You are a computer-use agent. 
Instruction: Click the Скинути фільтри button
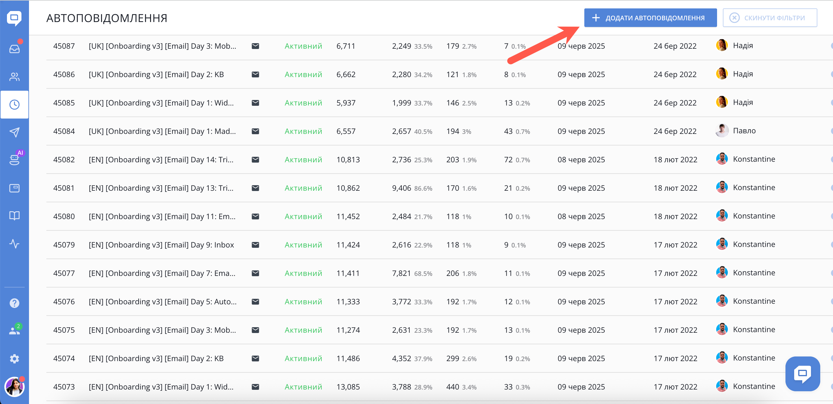(770, 18)
